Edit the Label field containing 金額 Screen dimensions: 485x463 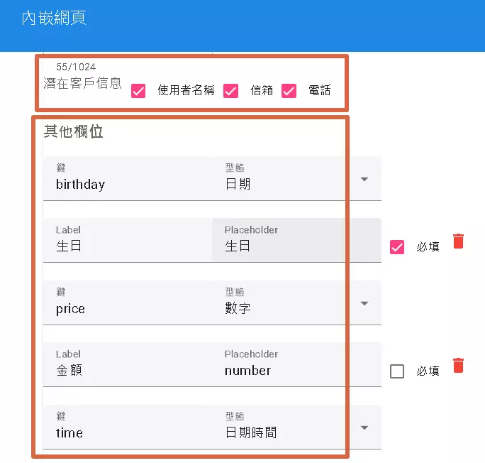(128, 371)
